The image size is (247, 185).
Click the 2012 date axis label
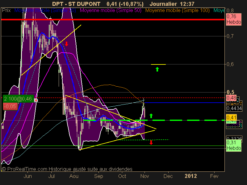pos(191,176)
